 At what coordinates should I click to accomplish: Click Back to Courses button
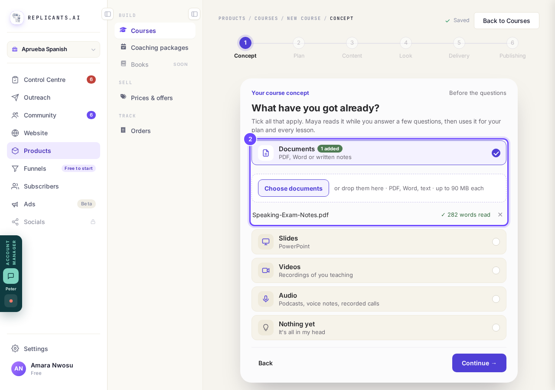coord(506,20)
